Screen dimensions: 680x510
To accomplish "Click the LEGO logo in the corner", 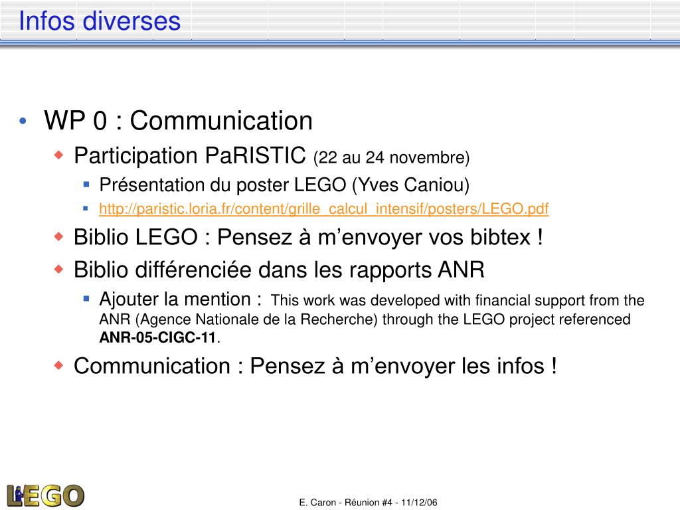I will click(46, 495).
